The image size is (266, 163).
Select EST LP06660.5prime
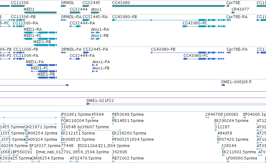(x=228, y=162)
